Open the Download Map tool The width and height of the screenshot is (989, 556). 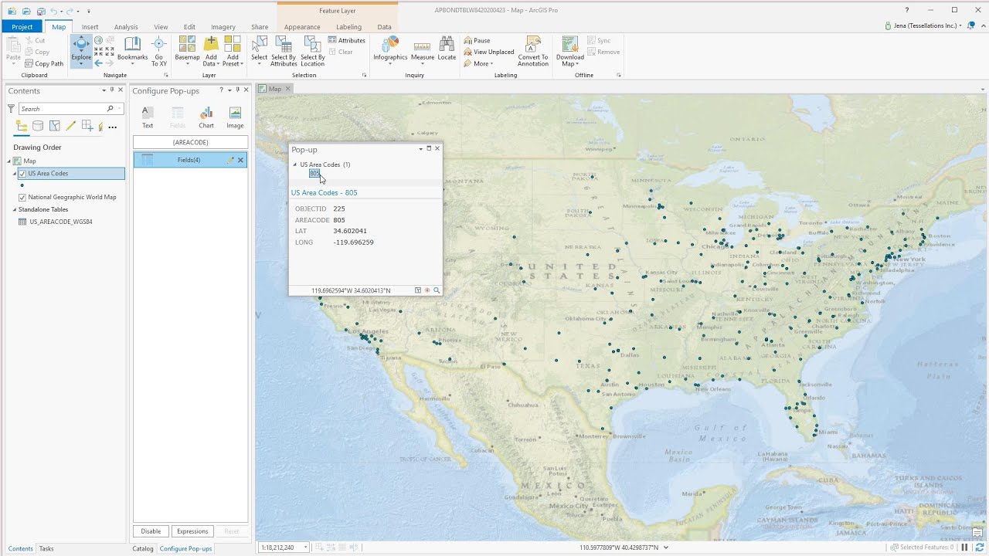[570, 51]
